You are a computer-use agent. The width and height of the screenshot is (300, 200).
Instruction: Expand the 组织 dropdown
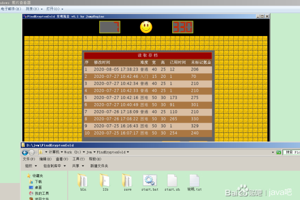click(31, 166)
